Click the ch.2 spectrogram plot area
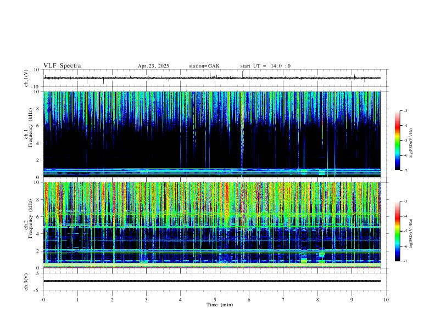Image resolution: width=435 pixels, height=336 pixels. coord(211,225)
